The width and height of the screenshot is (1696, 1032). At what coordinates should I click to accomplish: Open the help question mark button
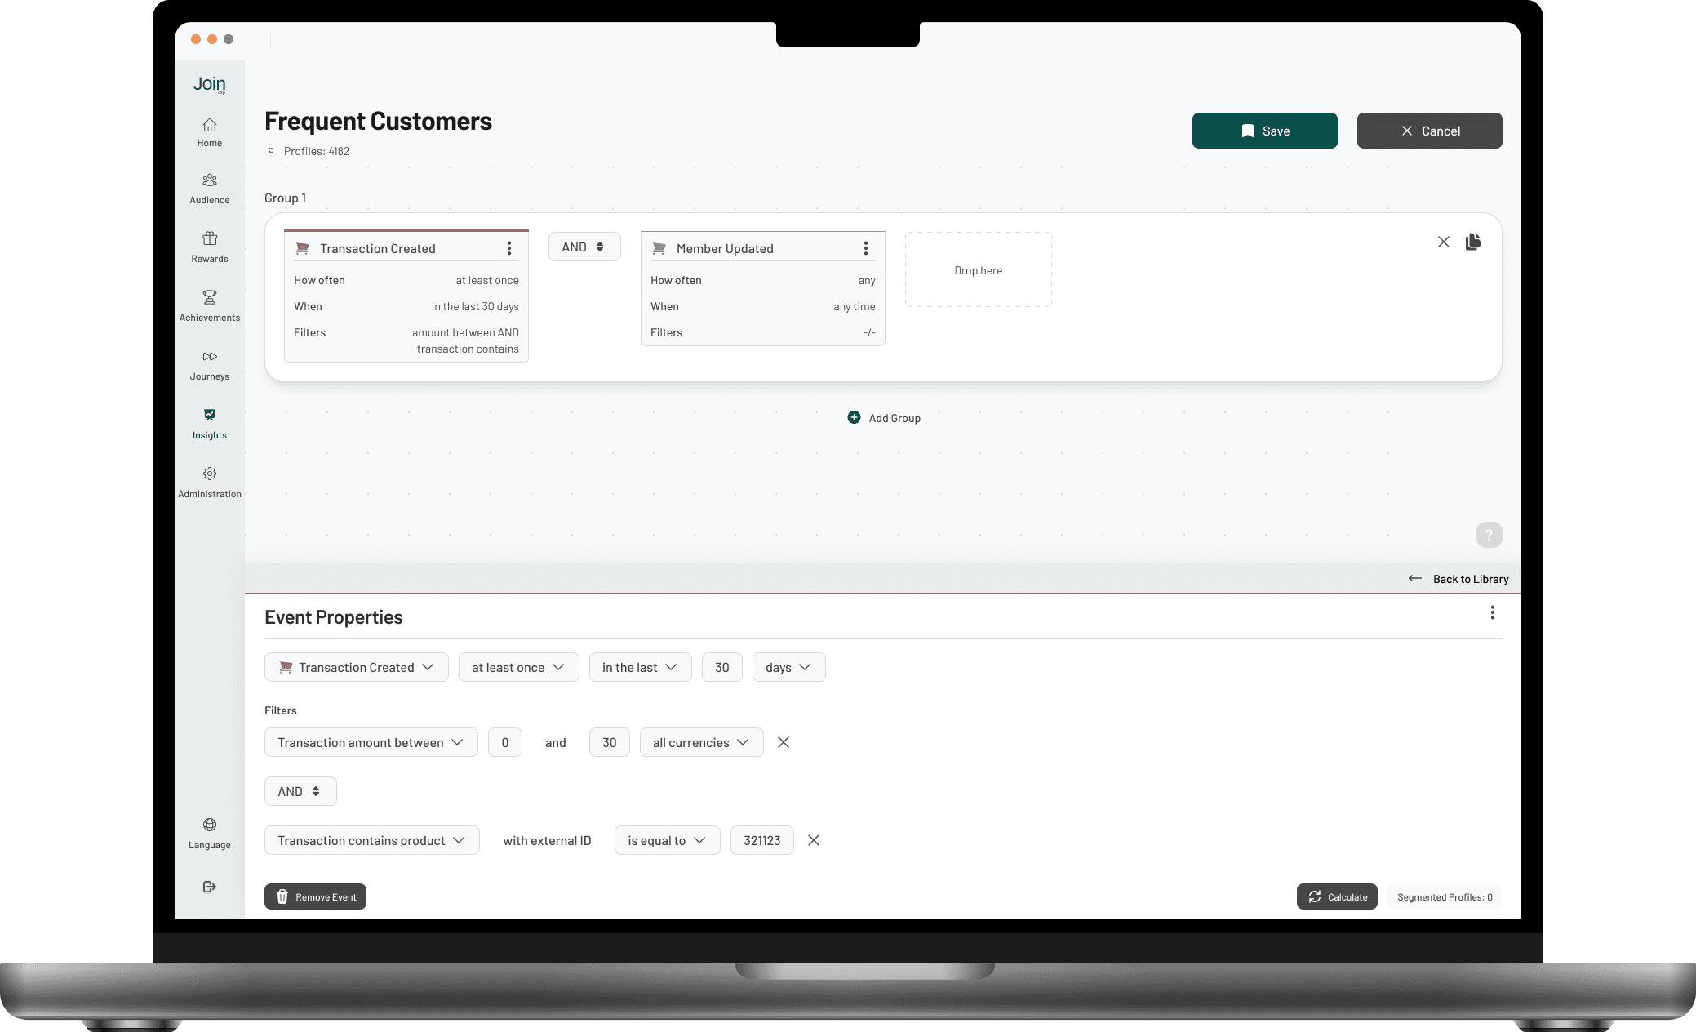1489,535
